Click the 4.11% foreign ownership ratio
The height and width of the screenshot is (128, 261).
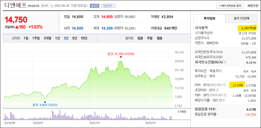(x=251, y=62)
